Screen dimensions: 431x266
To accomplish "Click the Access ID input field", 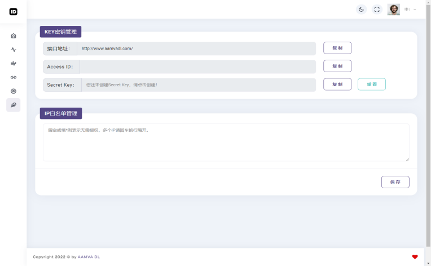I will (197, 66).
